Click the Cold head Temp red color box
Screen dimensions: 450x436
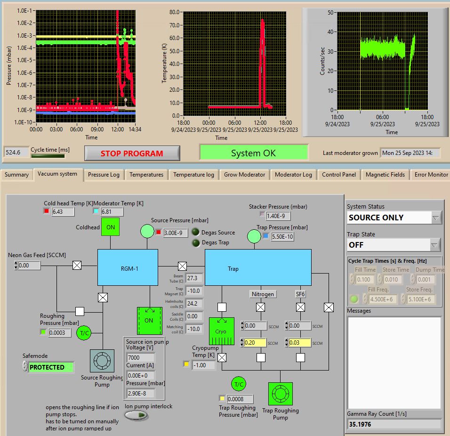[x=46, y=211]
